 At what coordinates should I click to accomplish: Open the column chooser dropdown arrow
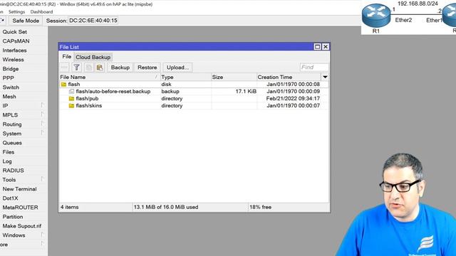[x=325, y=77]
